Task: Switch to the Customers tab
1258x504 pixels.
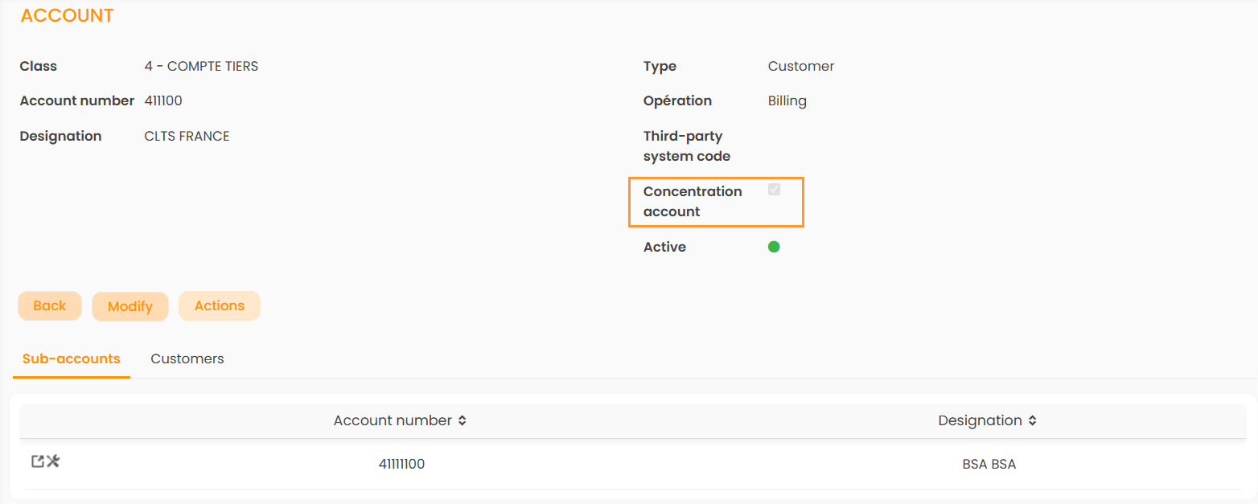Action: pyautogui.click(x=187, y=359)
